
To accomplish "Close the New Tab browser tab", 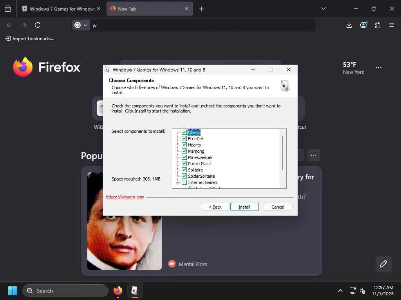I will click(187, 9).
